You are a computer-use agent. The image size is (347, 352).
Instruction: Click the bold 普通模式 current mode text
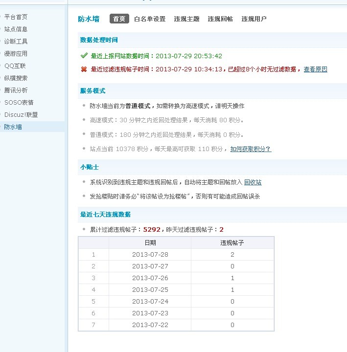point(138,106)
